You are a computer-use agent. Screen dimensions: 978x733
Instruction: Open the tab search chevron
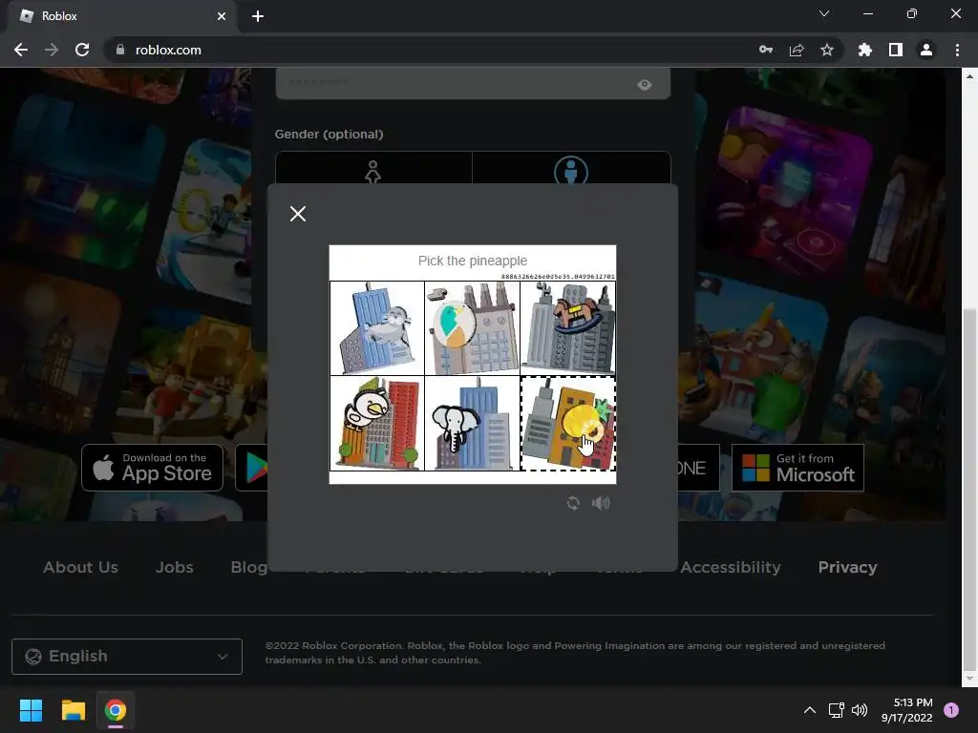824,13
